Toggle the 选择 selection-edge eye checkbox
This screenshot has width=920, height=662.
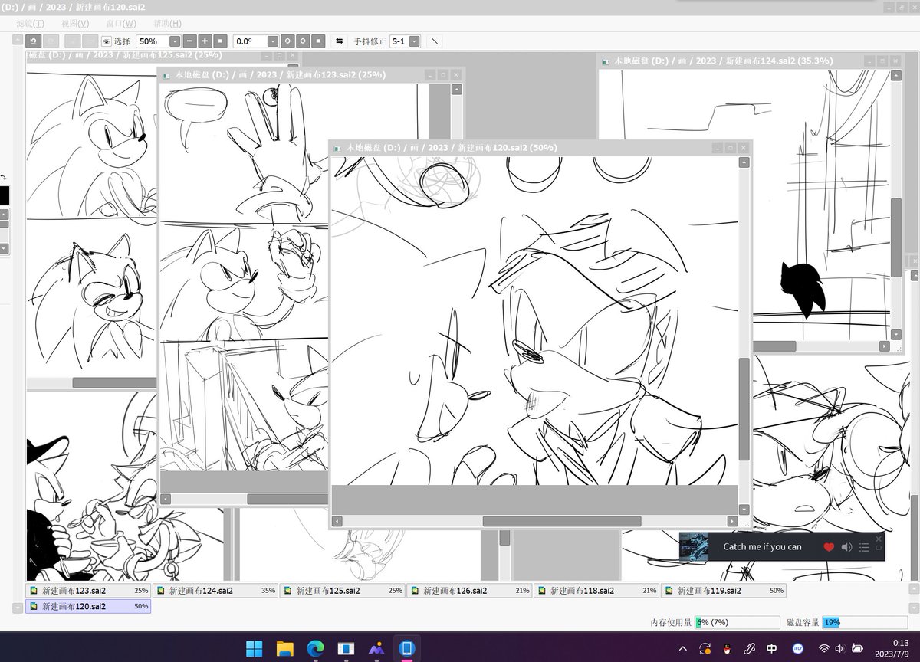(x=107, y=41)
